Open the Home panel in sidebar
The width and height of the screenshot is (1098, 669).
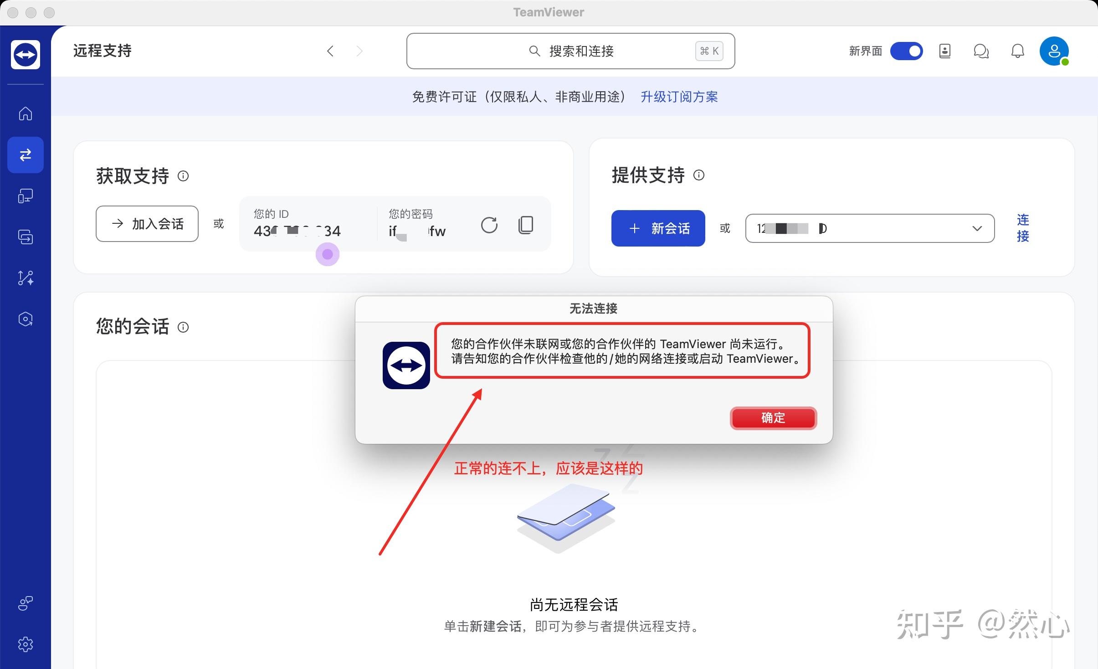[25, 114]
